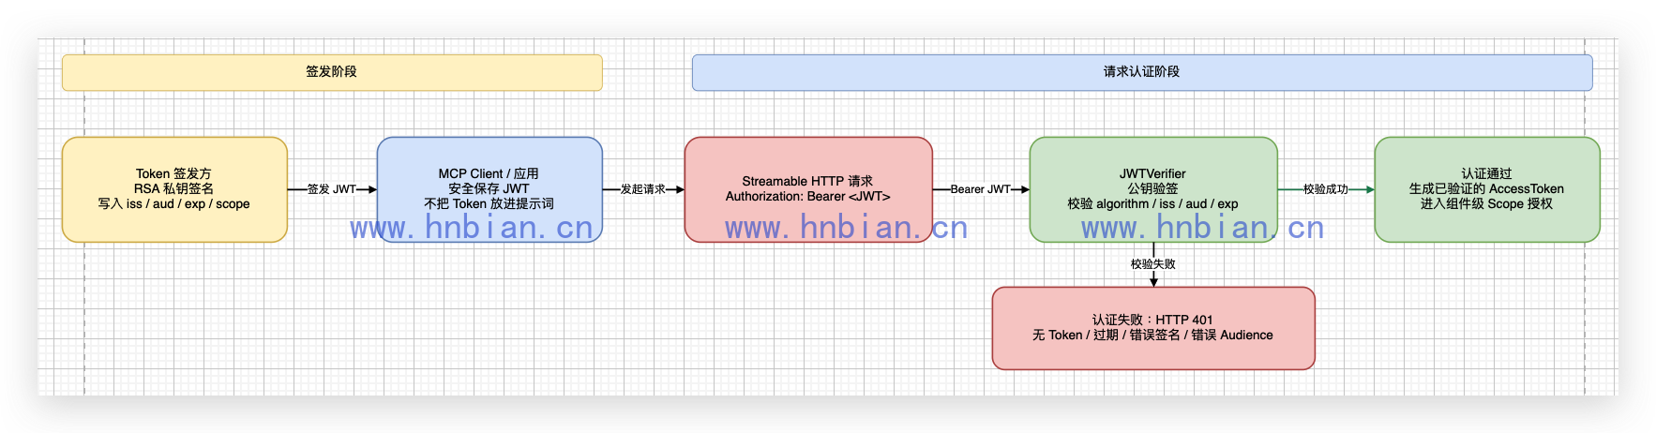Select the JWTVerifier 公钥验签 node
This screenshot has width=1656, height=433.
(1153, 189)
